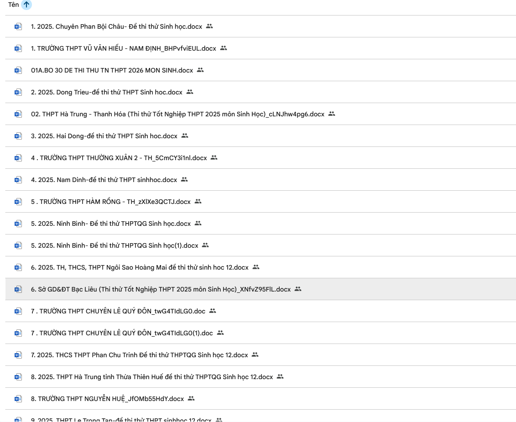Click the Tên column header label

click(x=14, y=5)
